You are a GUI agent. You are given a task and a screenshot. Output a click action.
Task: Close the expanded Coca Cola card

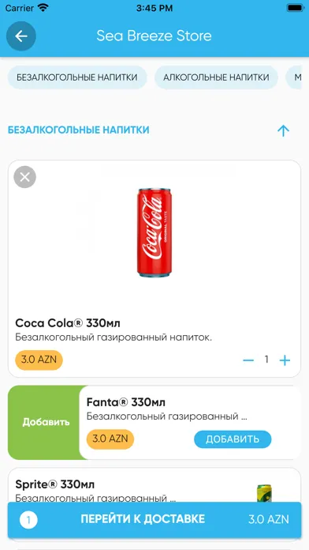tap(25, 177)
